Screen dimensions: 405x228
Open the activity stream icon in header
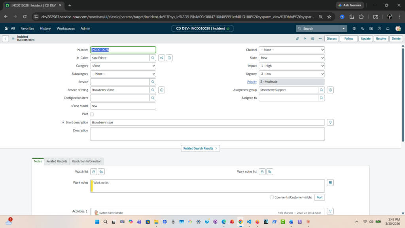305,39
